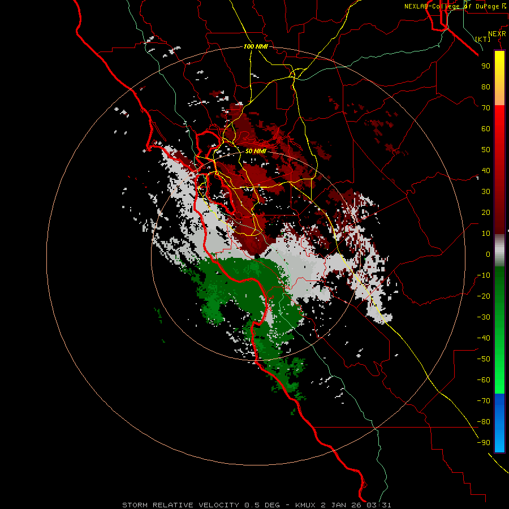This screenshot has height=509, width=509.
Task: Click the "-10" scale label
Action: [484, 275]
